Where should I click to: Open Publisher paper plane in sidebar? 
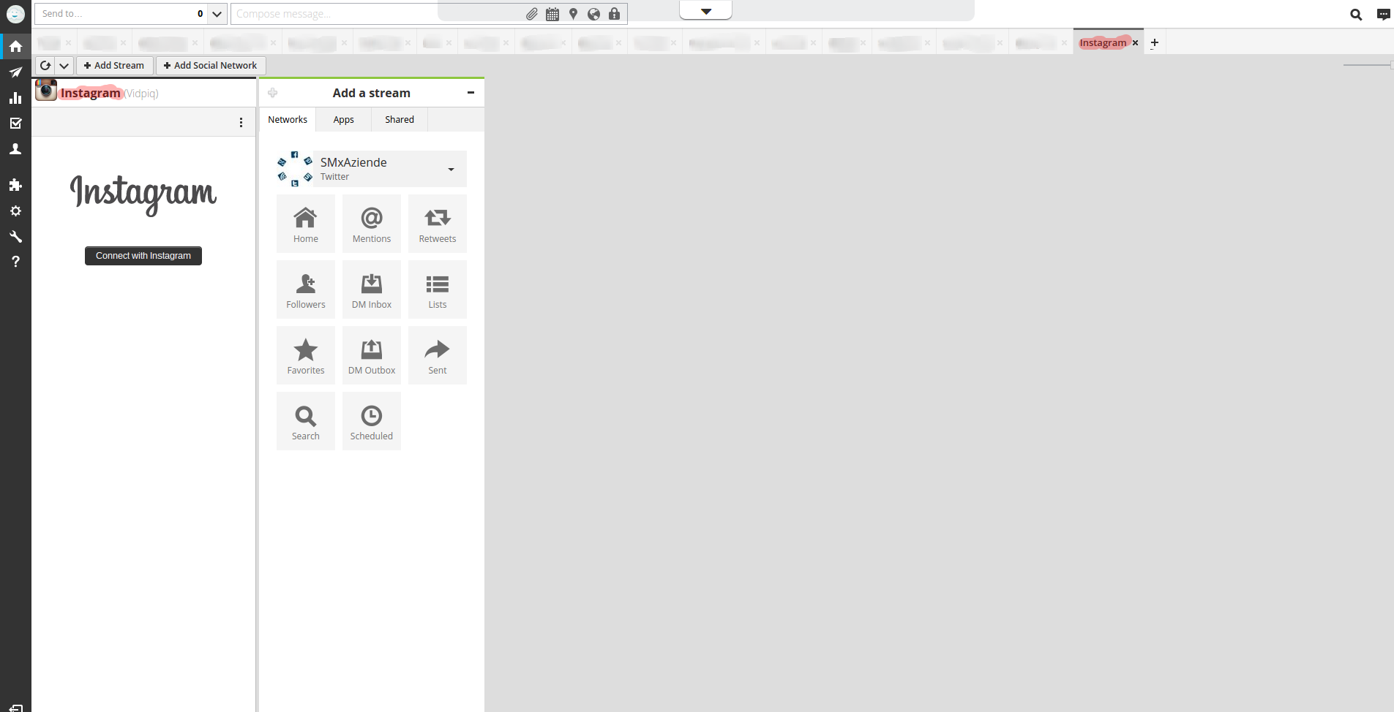(15, 72)
